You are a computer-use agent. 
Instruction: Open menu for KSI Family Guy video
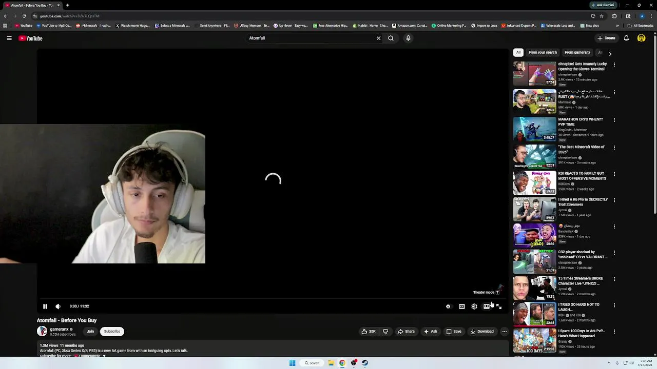tap(614, 174)
